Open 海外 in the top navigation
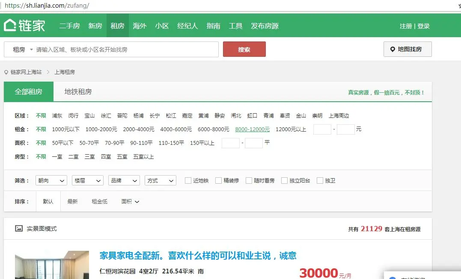The height and width of the screenshot is (279, 461). (140, 26)
